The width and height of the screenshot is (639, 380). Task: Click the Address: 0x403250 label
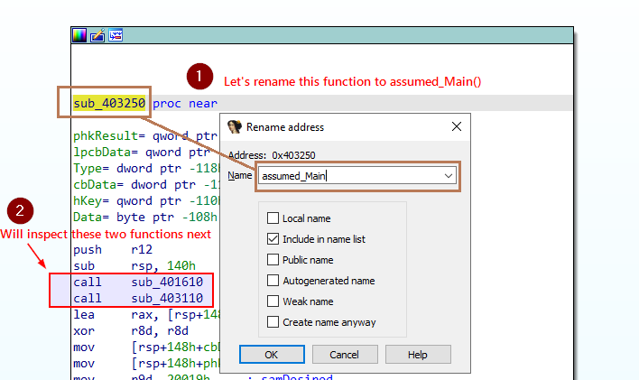pos(272,155)
